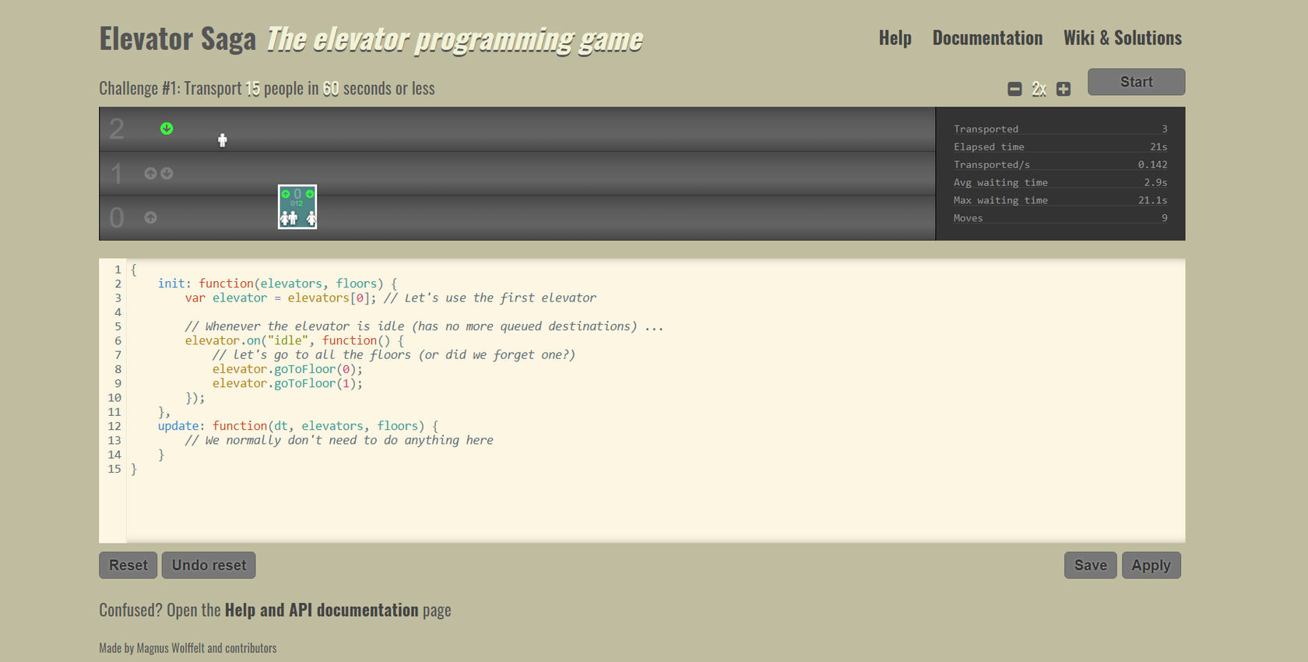Click the Undo reset button
This screenshot has height=662, width=1308.
[x=209, y=565]
